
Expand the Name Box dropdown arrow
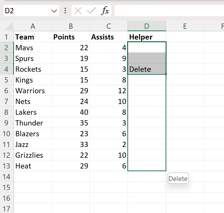click(54, 11)
